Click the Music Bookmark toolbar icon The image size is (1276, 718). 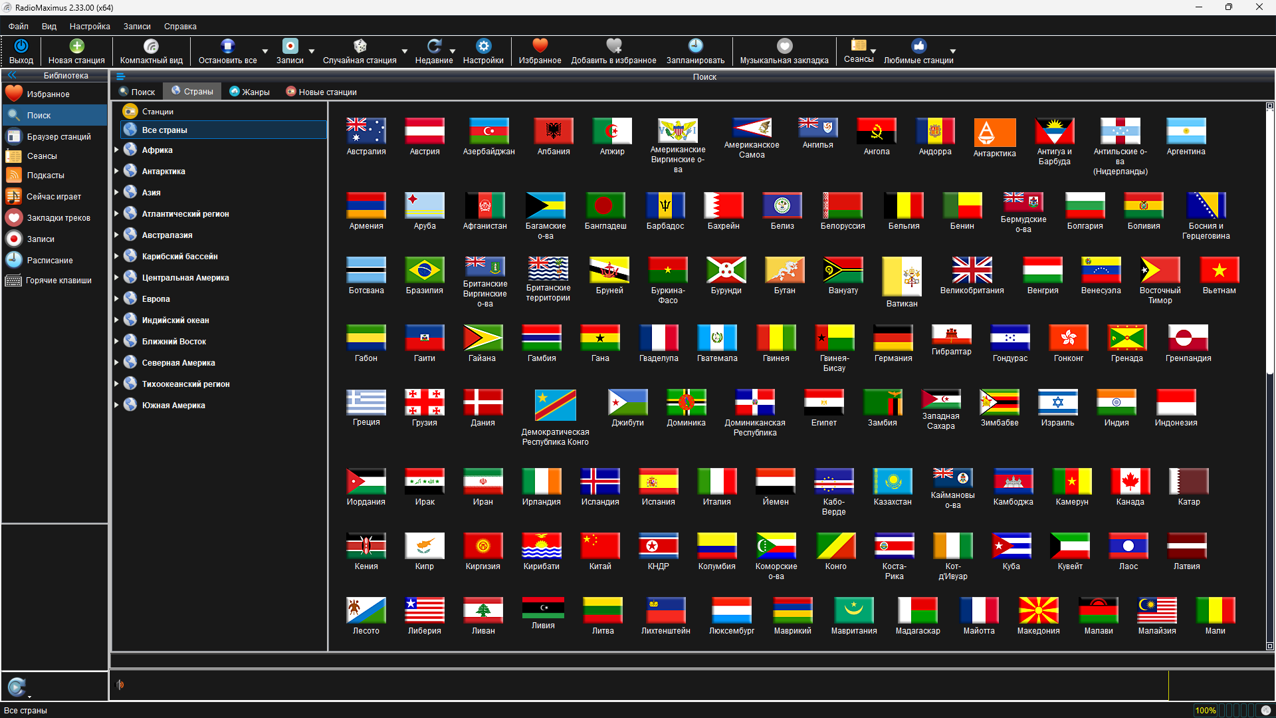pyautogui.click(x=784, y=46)
